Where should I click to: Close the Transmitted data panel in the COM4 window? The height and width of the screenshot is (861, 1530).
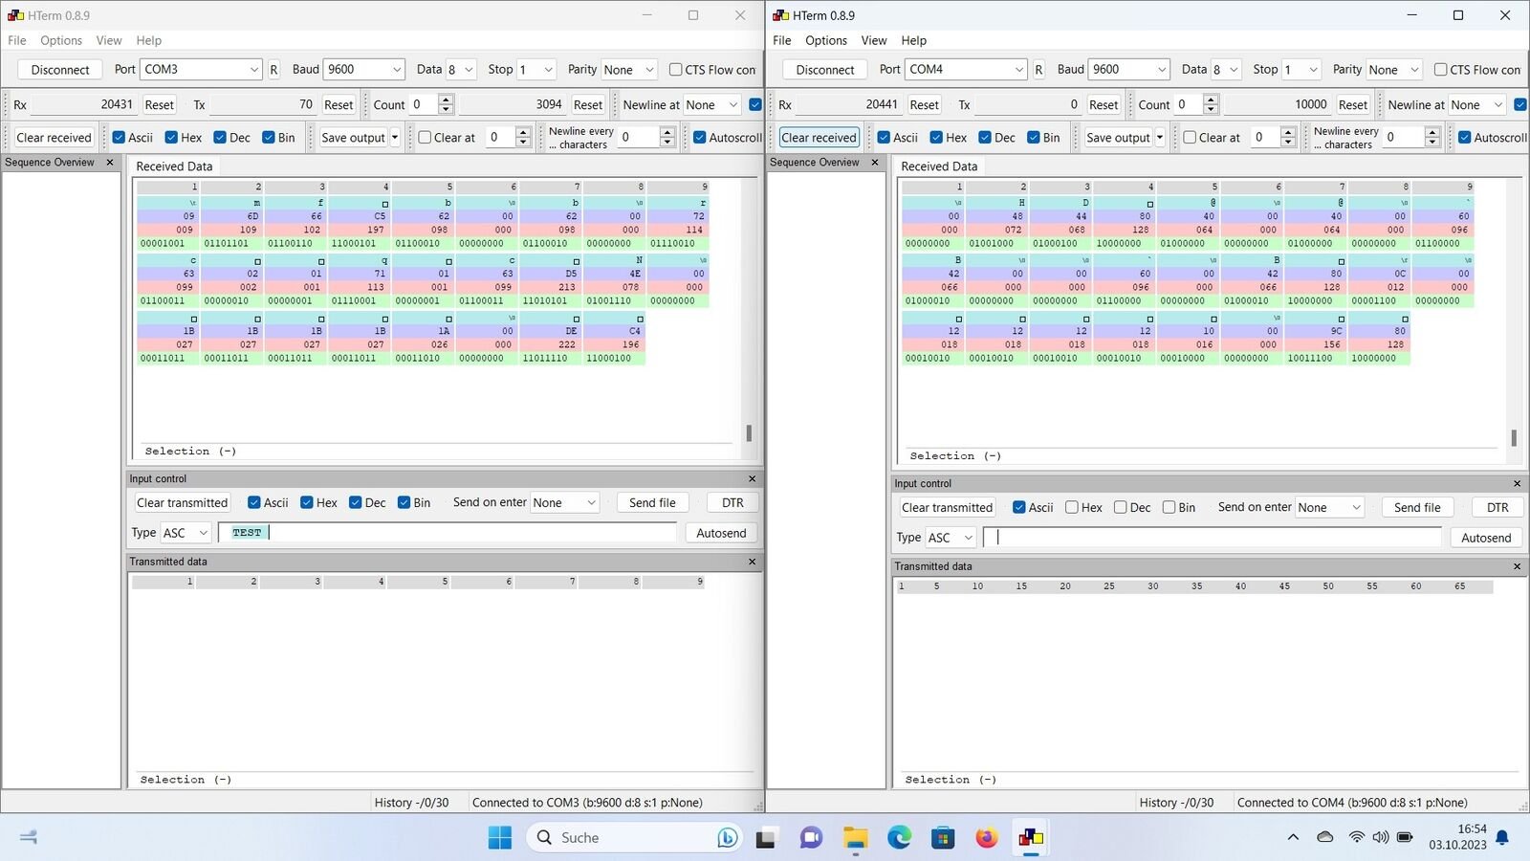pyautogui.click(x=1517, y=566)
